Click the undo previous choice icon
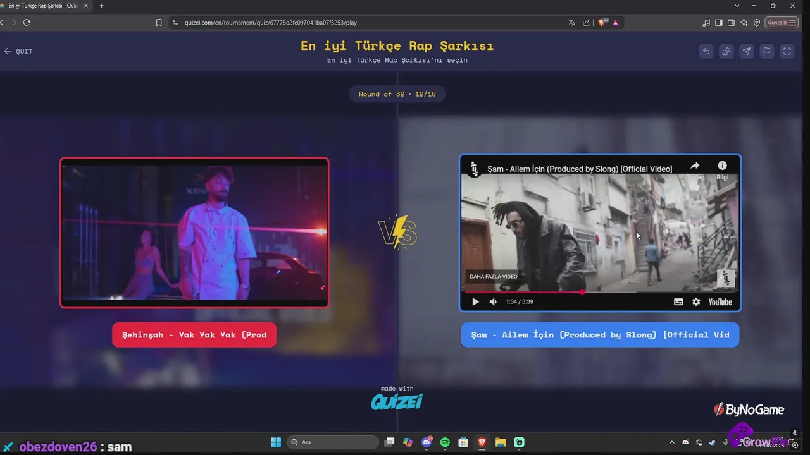Image resolution: width=810 pixels, height=455 pixels. 706,52
